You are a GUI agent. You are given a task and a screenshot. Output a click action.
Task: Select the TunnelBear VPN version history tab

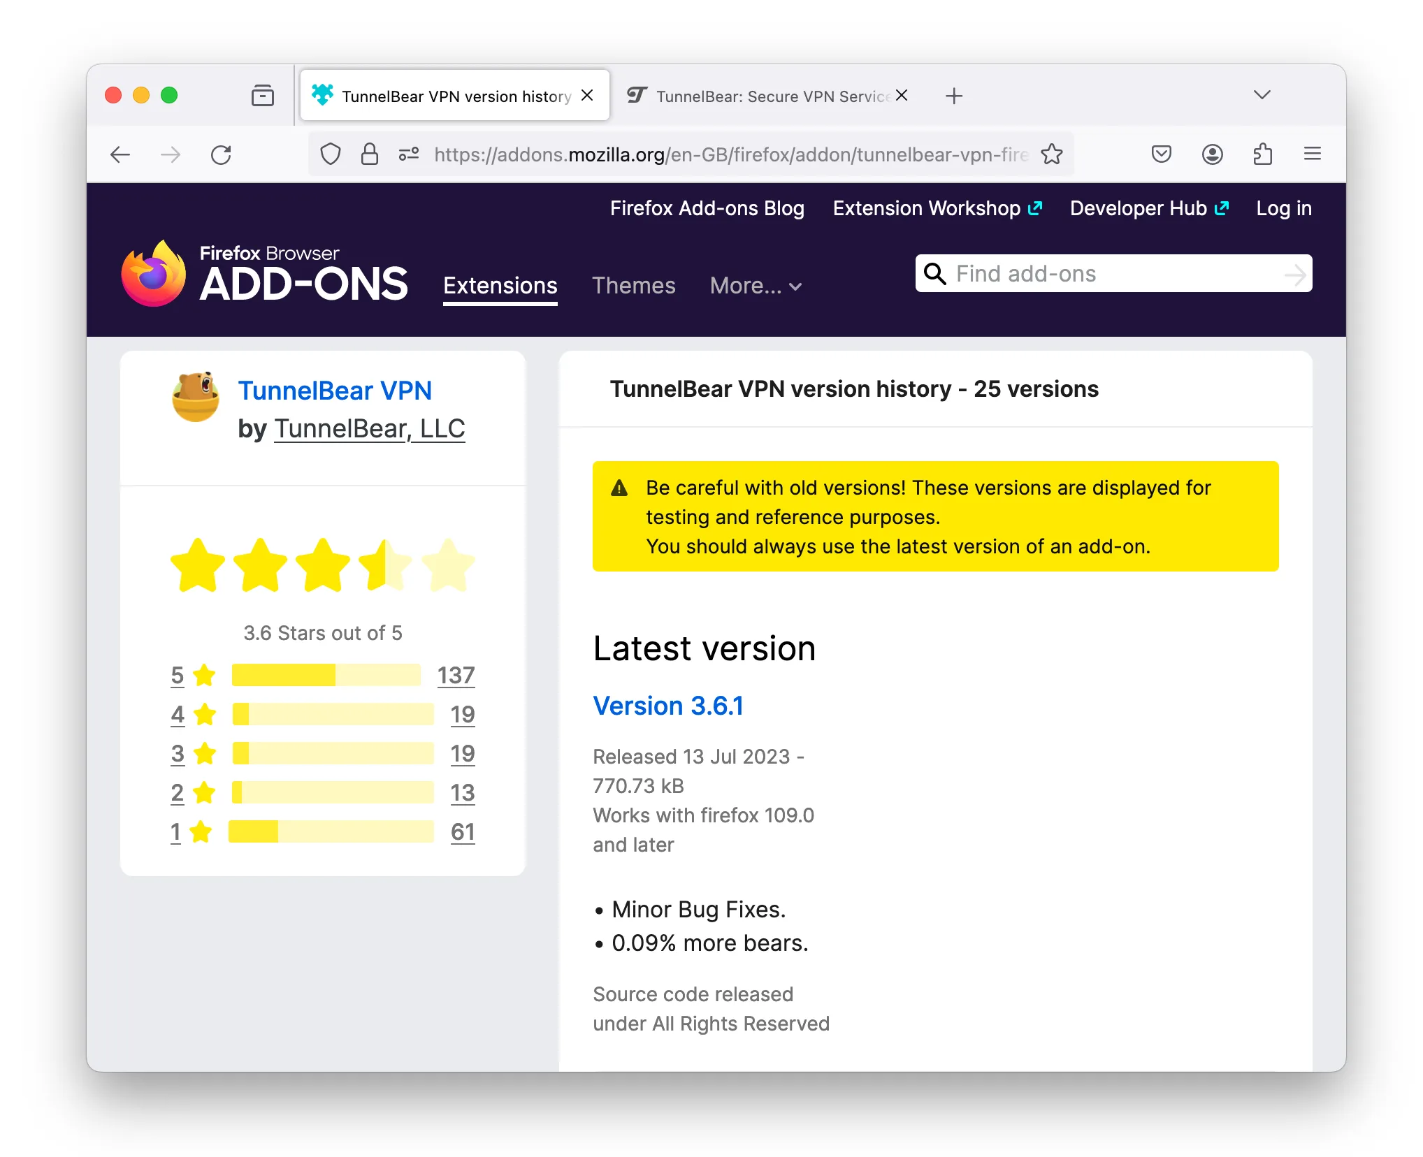click(x=455, y=96)
